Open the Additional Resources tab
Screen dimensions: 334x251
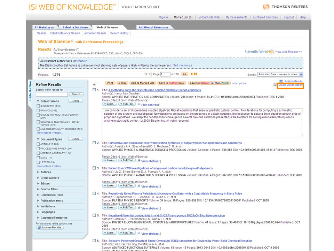153,27
